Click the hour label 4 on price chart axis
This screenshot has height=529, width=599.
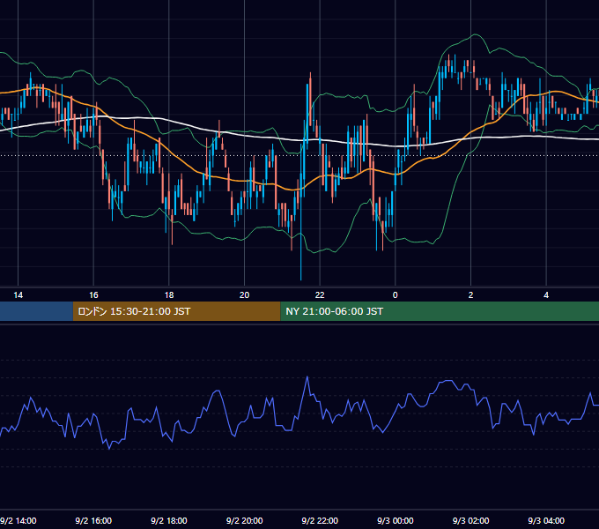(x=546, y=295)
